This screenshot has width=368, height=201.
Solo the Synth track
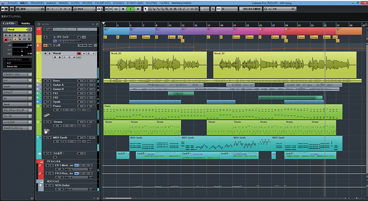[x=49, y=102]
